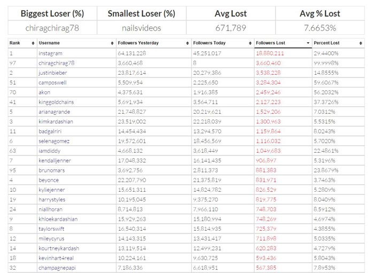374x273 pixels.
Task: Select the Avg Lost summary heading
Action: coord(231,13)
